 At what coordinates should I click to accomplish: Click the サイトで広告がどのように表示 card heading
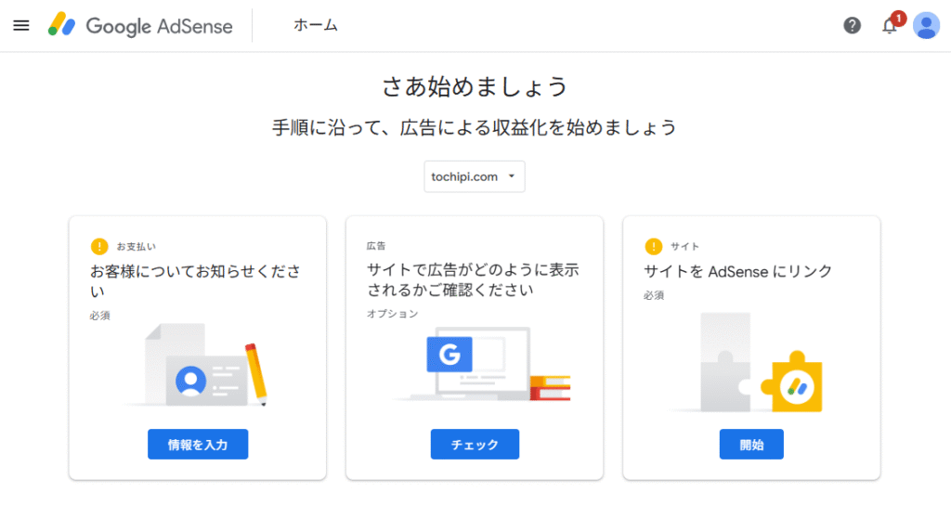pos(473,279)
